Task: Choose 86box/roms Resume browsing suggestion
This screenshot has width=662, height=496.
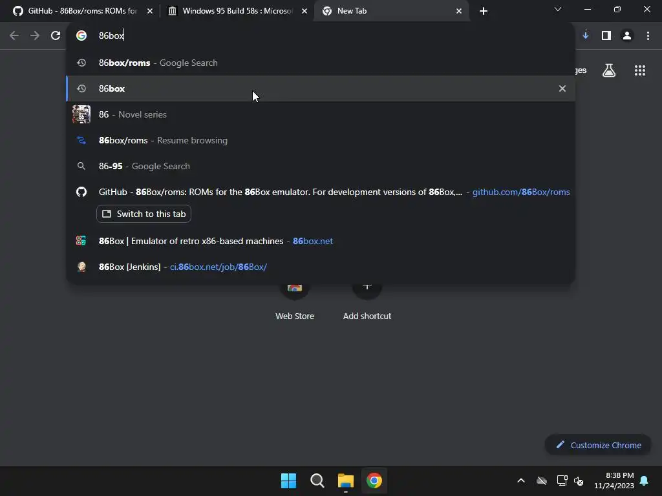Action: tap(321, 140)
